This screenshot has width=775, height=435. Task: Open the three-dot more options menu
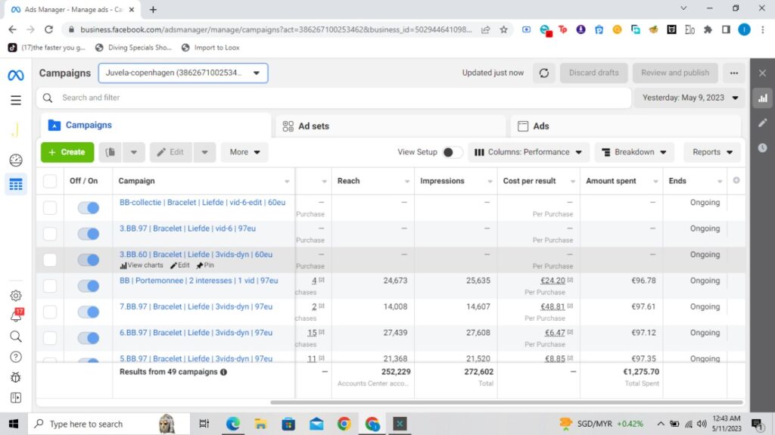pos(734,73)
